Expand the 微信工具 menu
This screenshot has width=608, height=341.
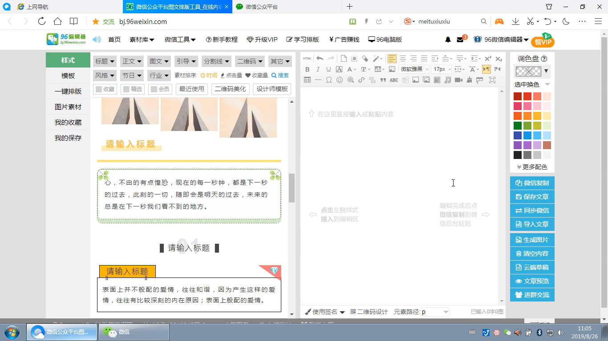(x=180, y=39)
